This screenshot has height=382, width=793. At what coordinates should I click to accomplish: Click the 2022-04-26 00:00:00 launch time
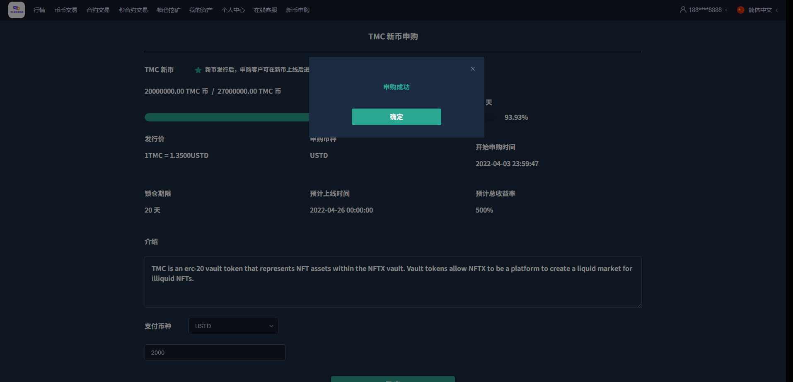[341, 210]
